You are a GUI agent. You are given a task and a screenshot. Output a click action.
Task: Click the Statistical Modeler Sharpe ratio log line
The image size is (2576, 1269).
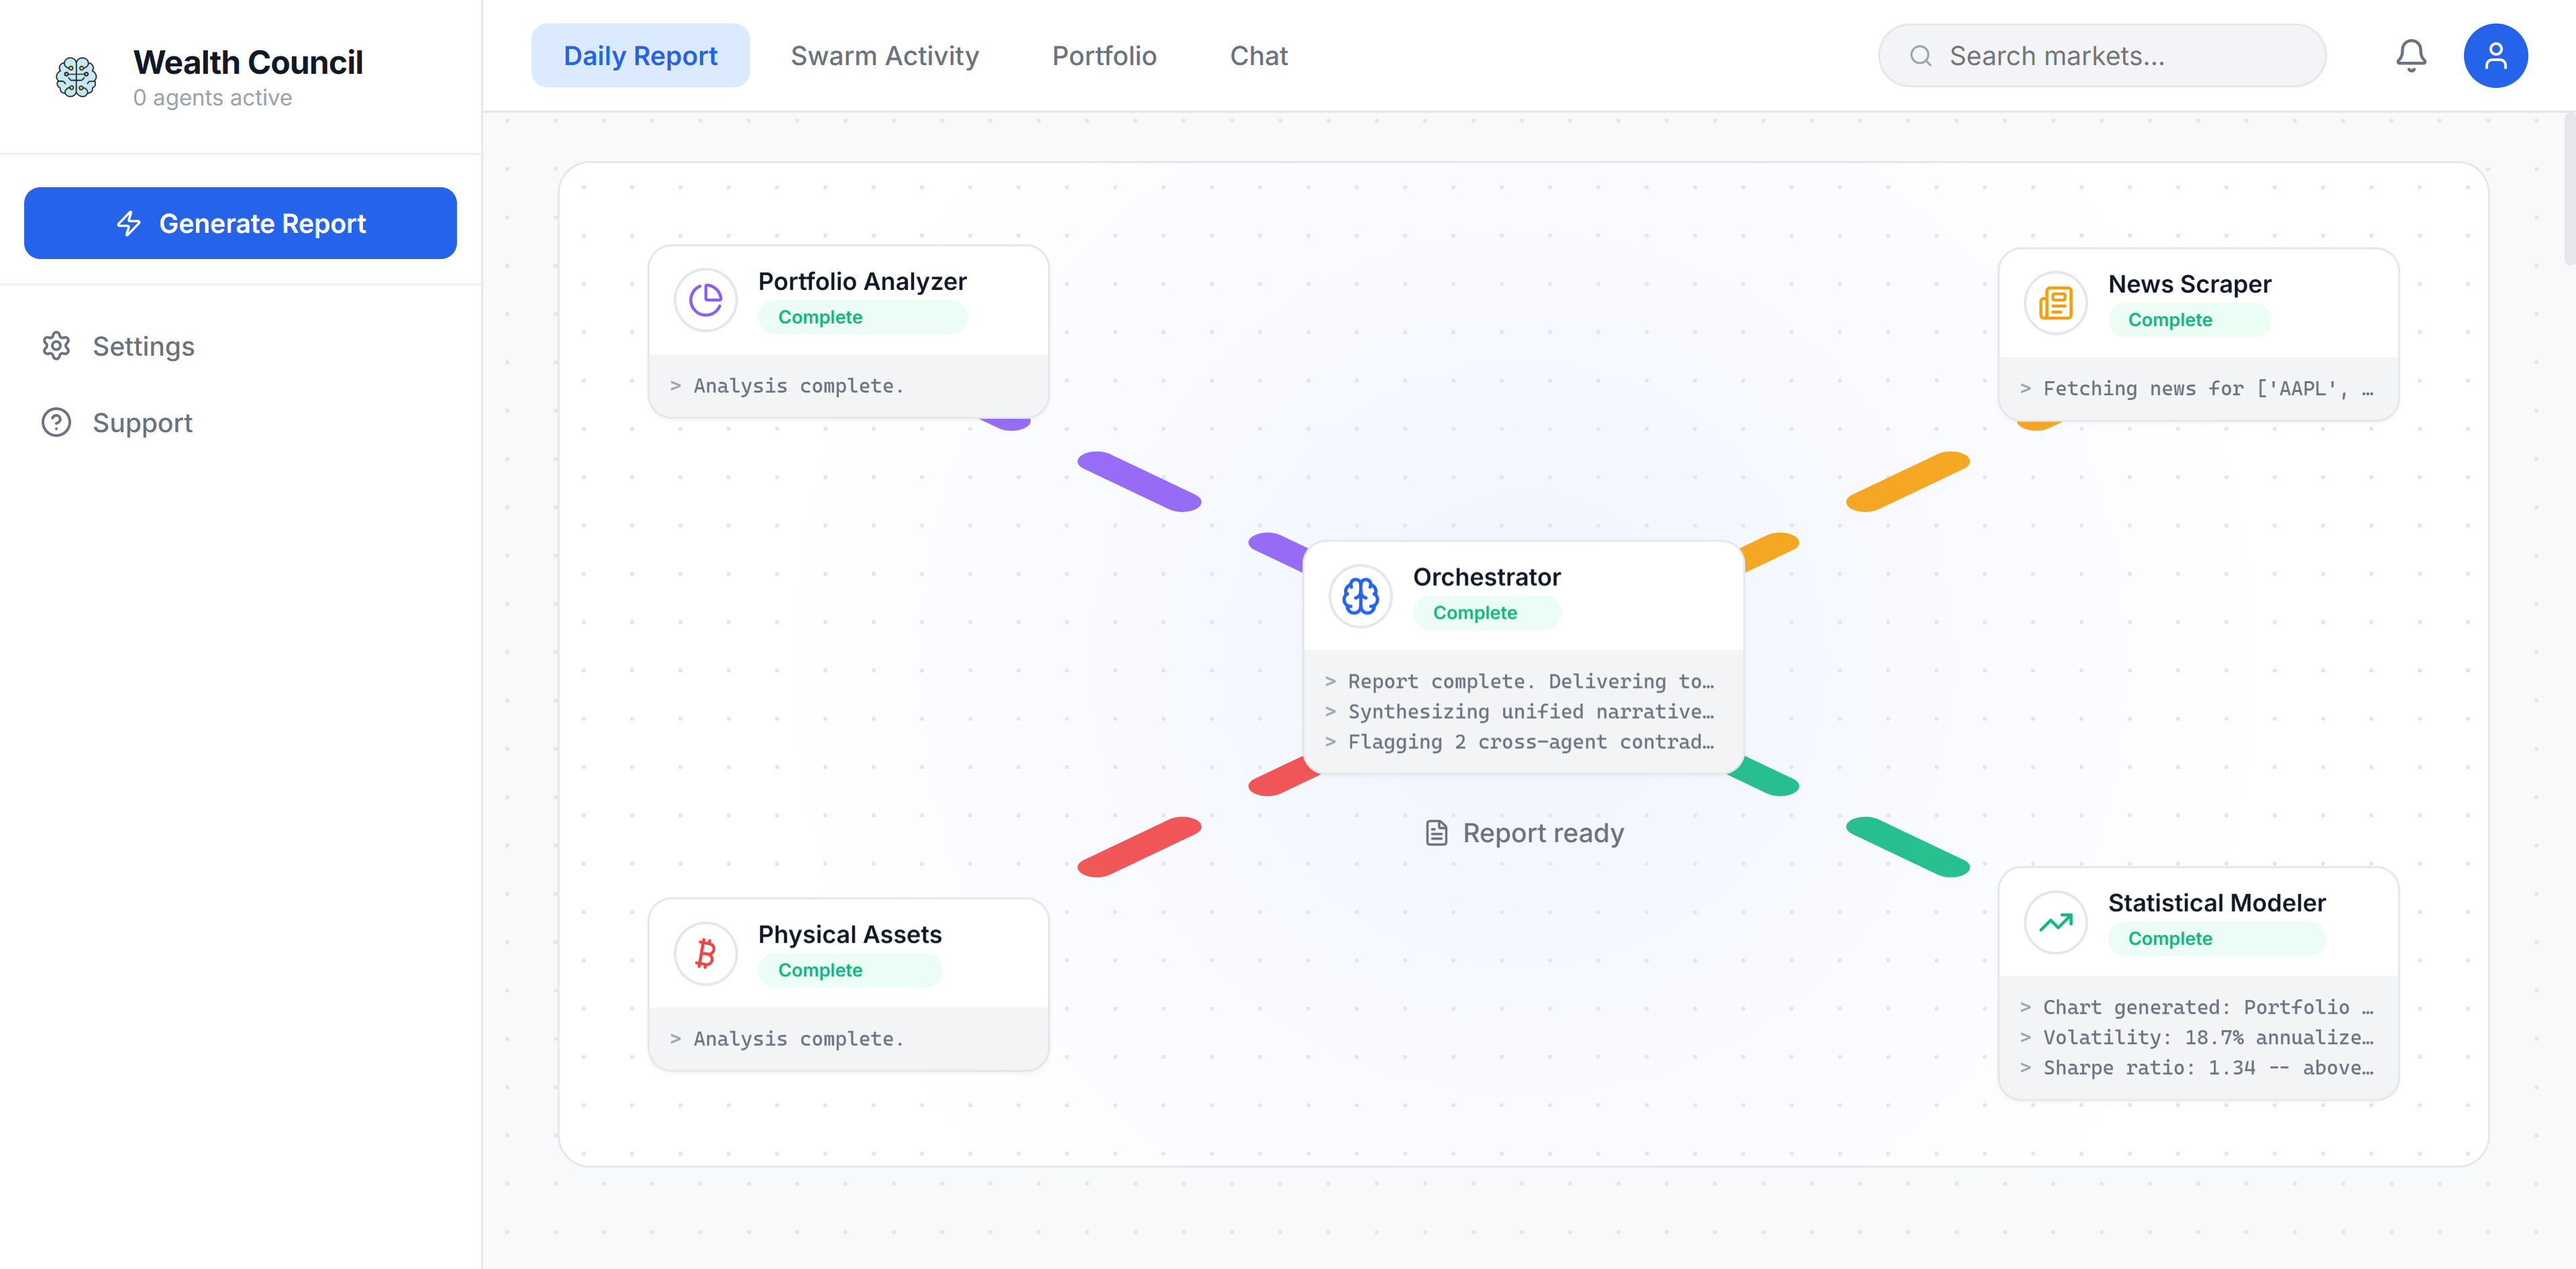[2197, 1068]
